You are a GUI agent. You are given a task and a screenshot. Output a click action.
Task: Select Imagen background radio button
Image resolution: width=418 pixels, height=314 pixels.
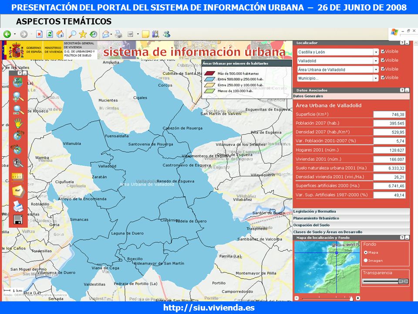(x=366, y=260)
